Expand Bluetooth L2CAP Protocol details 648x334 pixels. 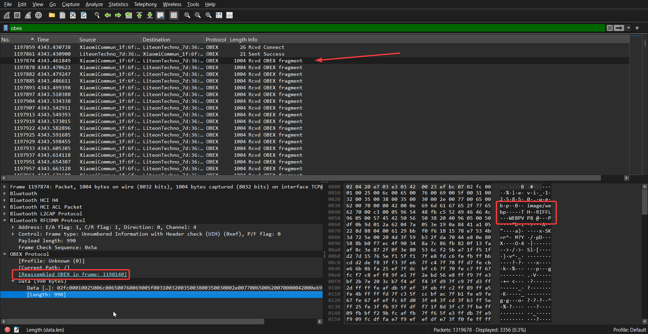pos(4,214)
